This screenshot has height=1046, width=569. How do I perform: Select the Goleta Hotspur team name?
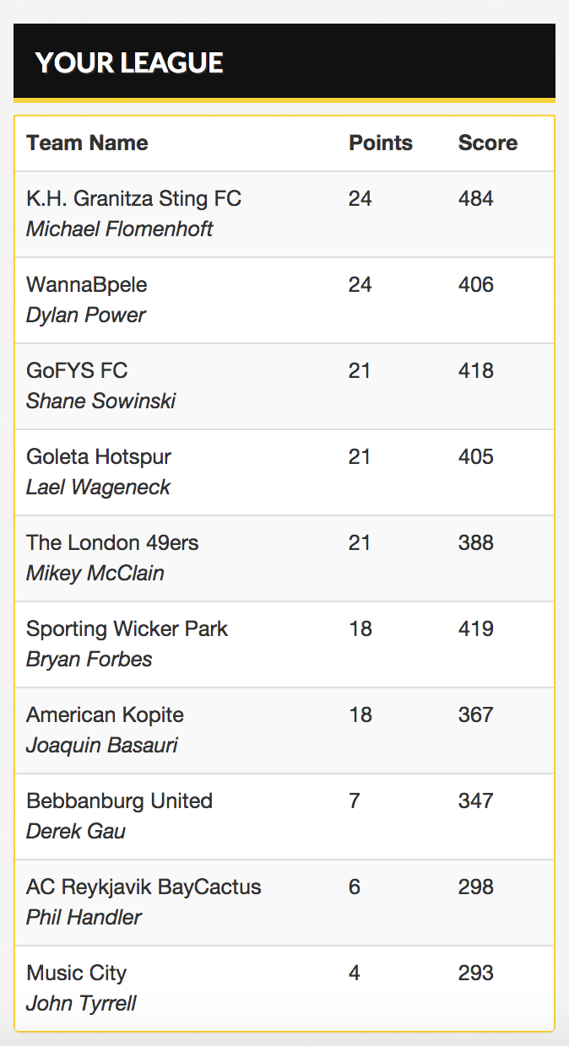pyautogui.click(x=99, y=457)
